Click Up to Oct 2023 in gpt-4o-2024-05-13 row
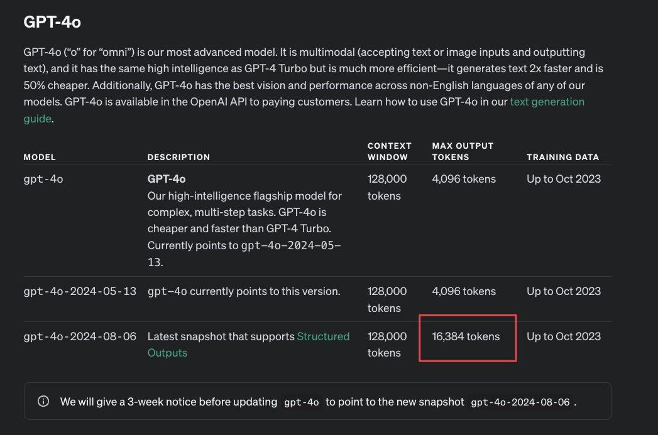The image size is (658, 435). [564, 291]
